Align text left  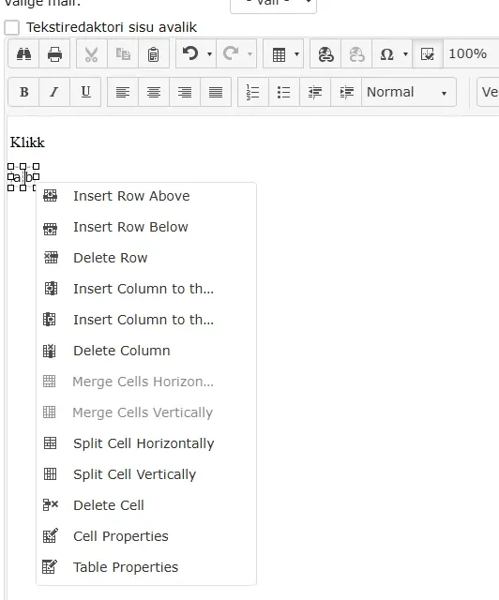(123, 92)
